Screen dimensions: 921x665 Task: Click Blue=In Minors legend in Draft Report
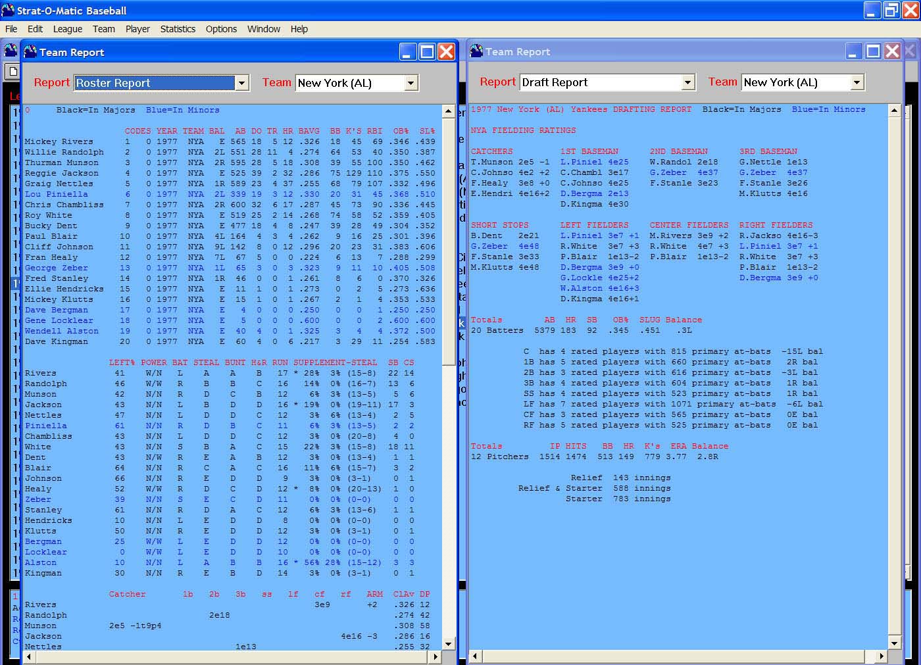pos(828,109)
